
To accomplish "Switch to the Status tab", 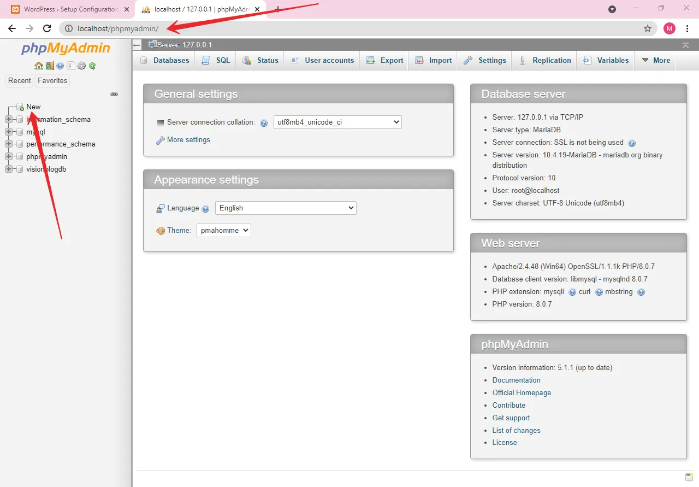I will 260,60.
